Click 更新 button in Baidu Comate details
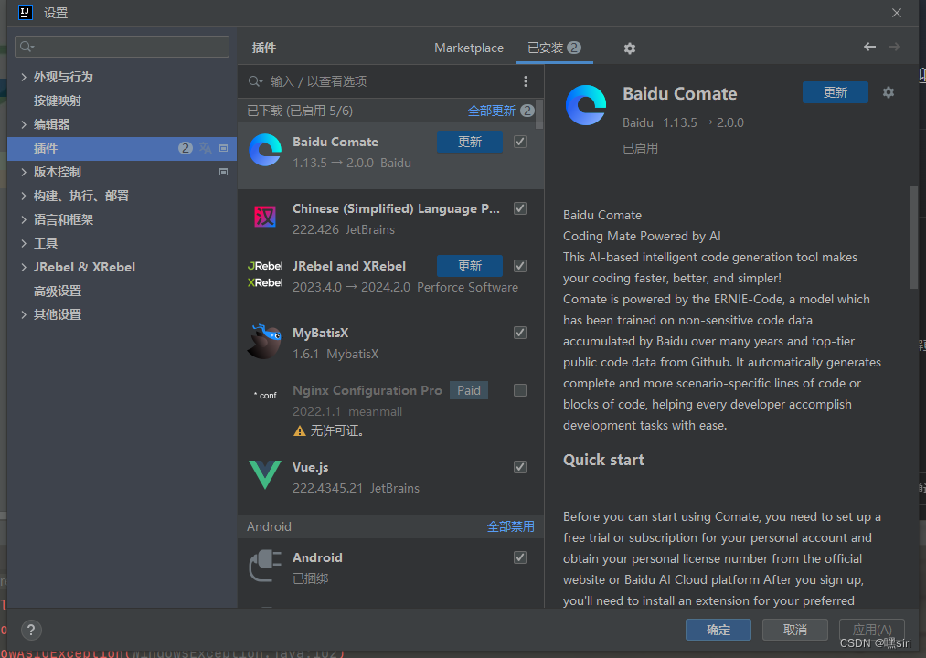Viewport: 926px width, 658px height. pos(836,92)
